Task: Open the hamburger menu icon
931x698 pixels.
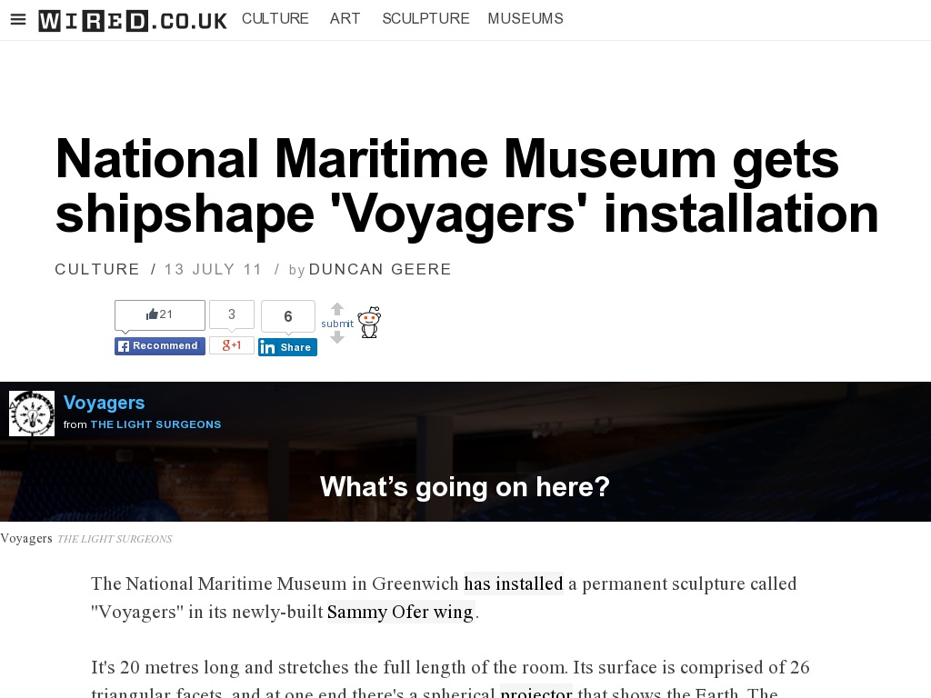Action: [x=18, y=19]
